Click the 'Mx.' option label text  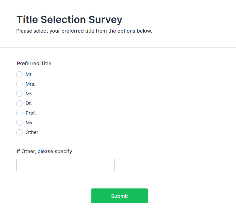tap(29, 123)
